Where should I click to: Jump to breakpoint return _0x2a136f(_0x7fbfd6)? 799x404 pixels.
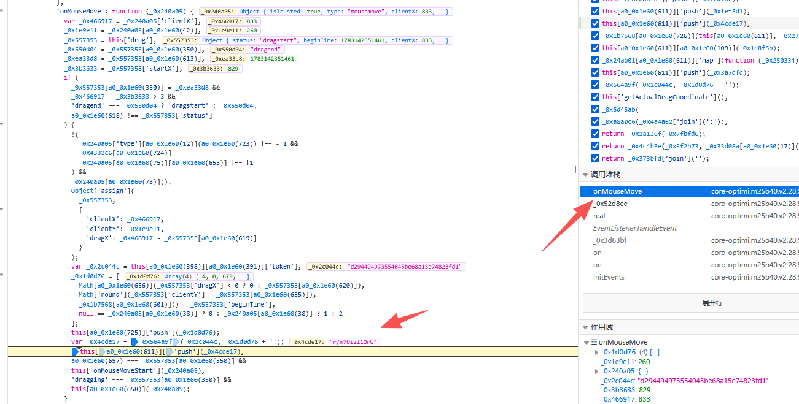[x=653, y=134]
